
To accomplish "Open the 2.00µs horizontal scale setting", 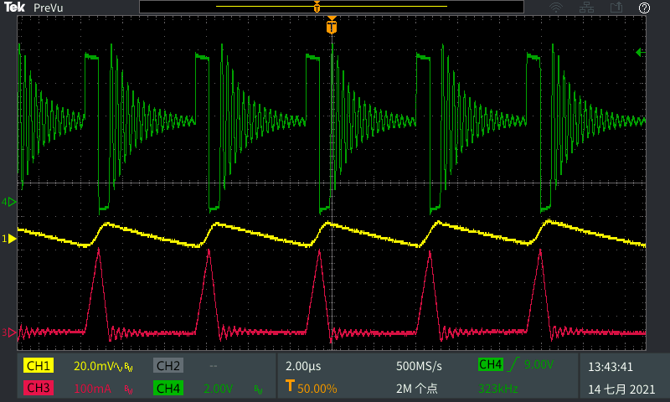I will coord(302,367).
